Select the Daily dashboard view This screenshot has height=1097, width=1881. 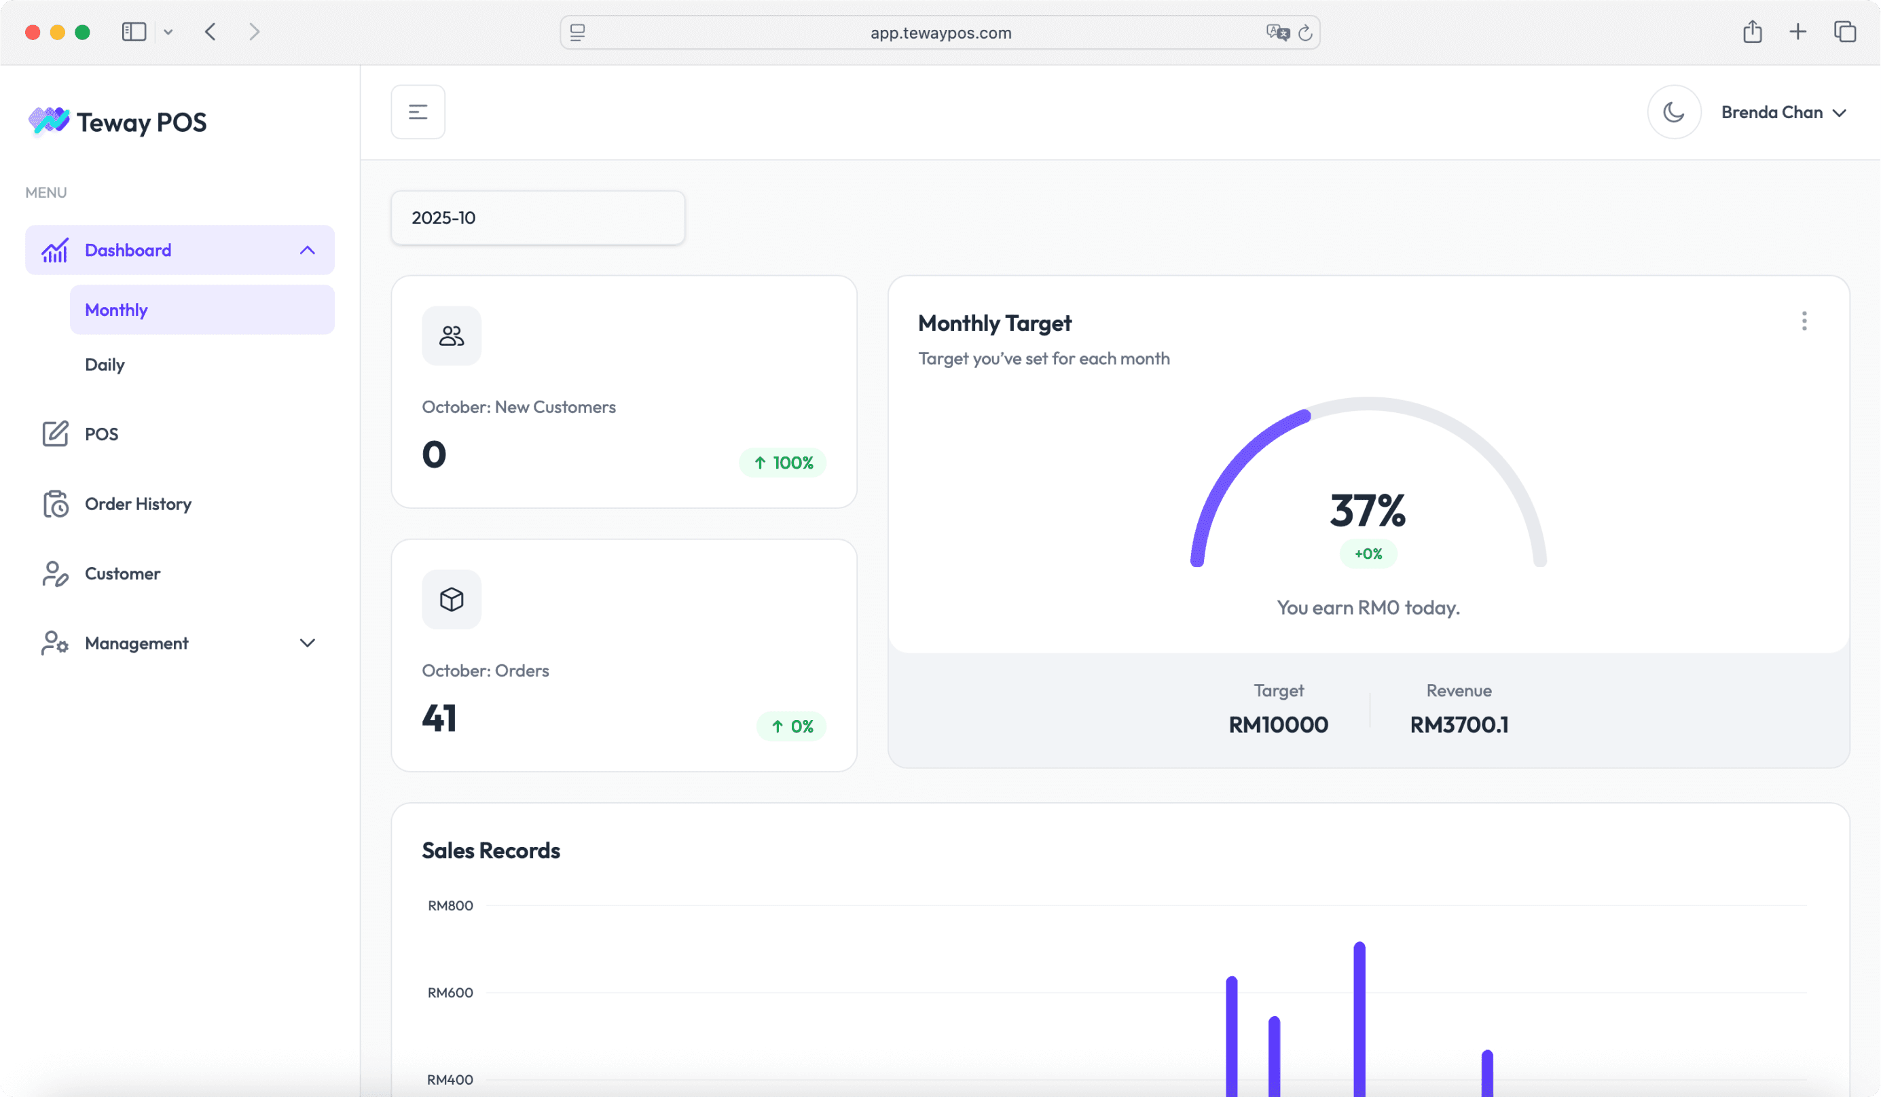[x=105, y=365]
